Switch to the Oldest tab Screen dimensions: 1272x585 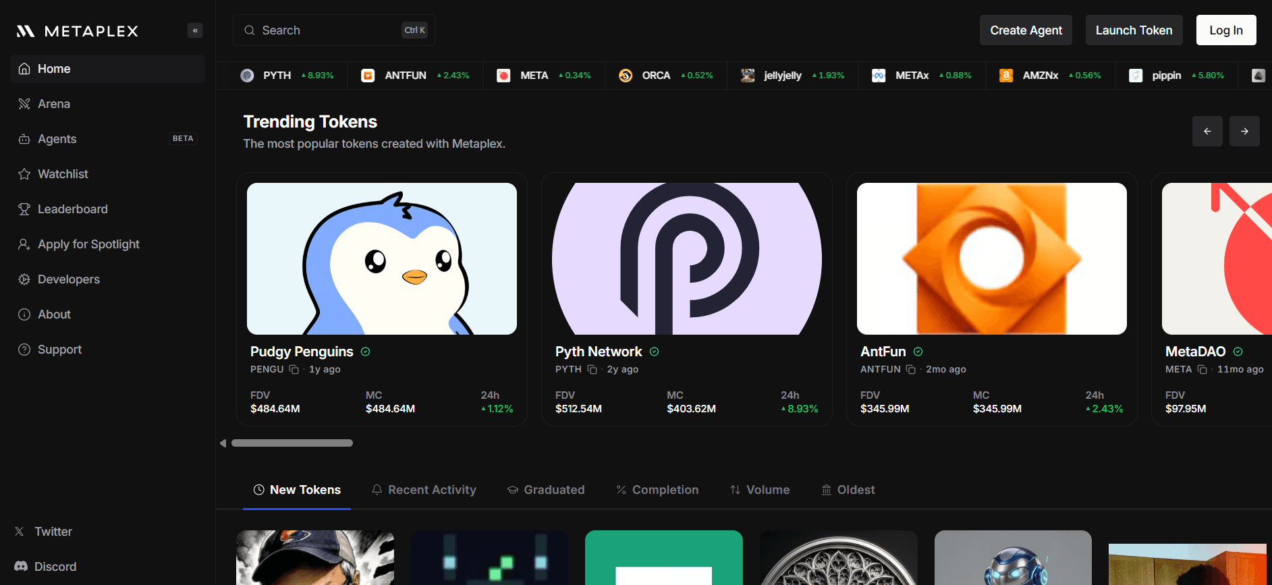coord(848,490)
